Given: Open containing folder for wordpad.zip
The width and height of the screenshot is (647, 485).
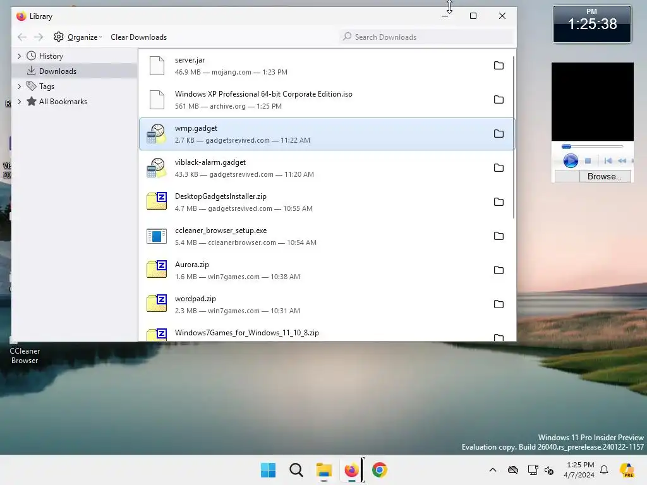Looking at the screenshot, I should click(x=499, y=304).
